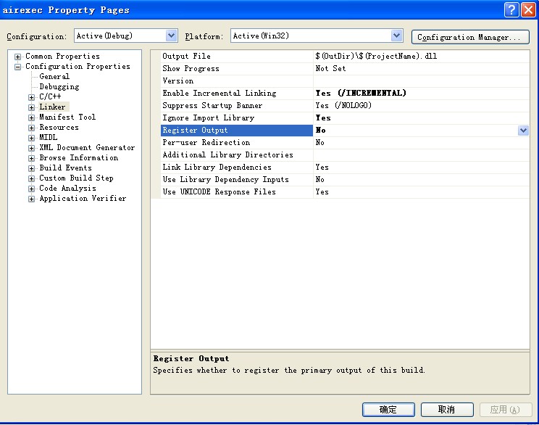This screenshot has width=539, height=425.
Task: Expand Build Events node
Action: tap(31, 169)
